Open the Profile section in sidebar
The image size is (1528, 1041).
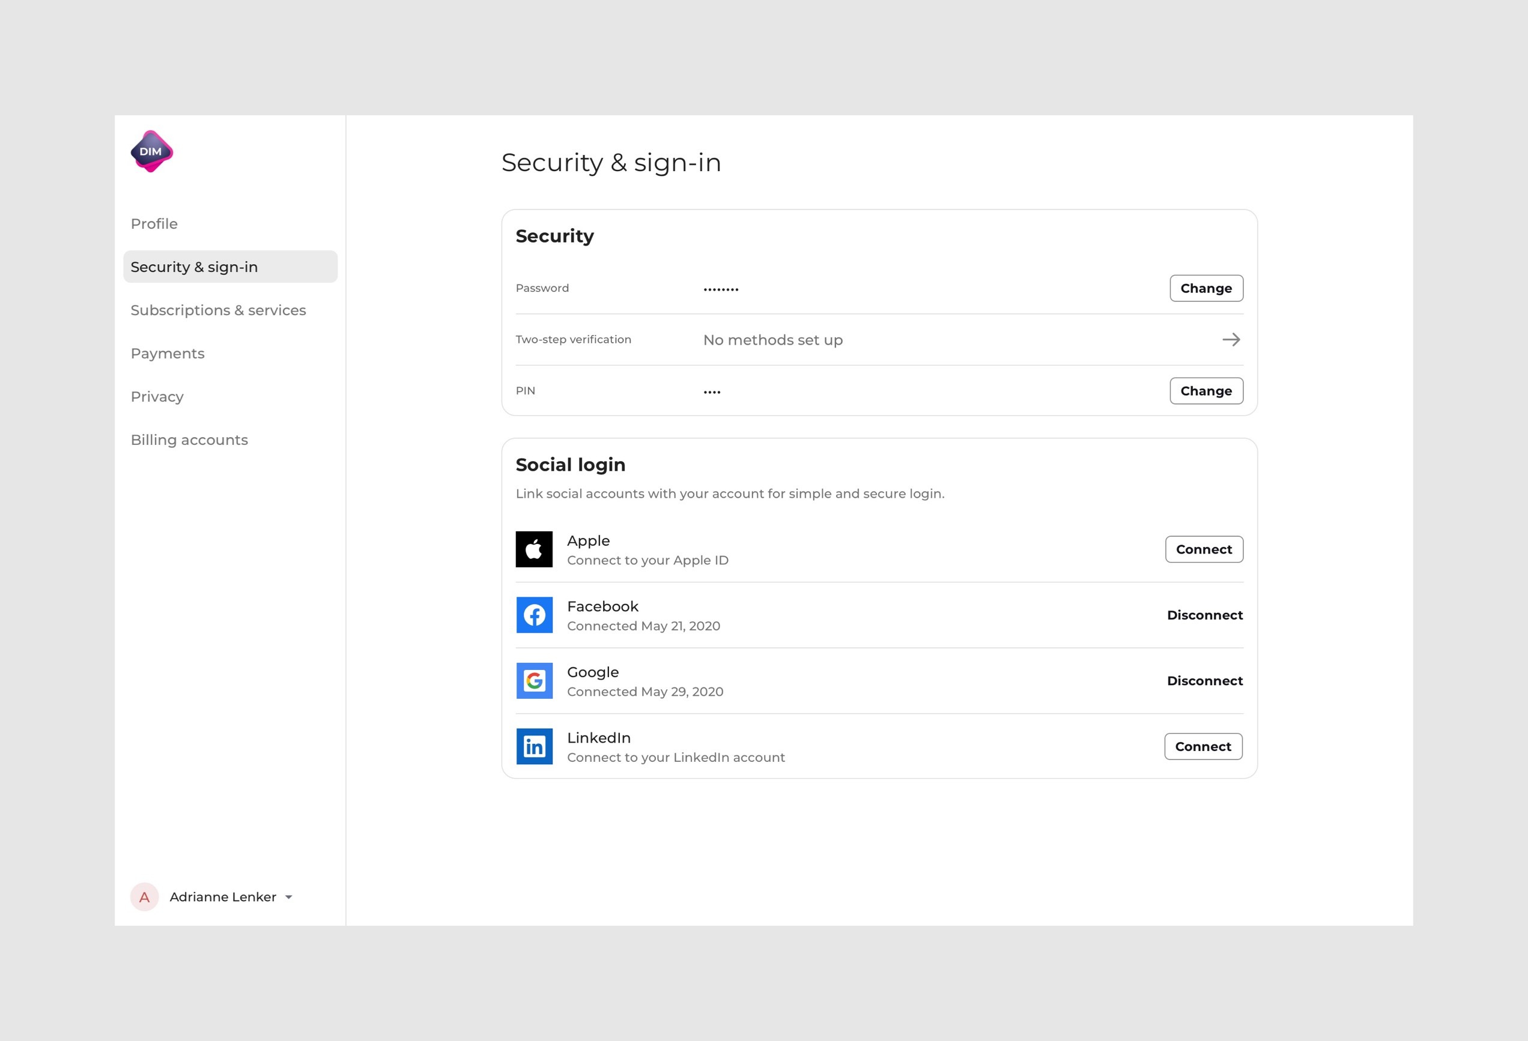click(154, 223)
